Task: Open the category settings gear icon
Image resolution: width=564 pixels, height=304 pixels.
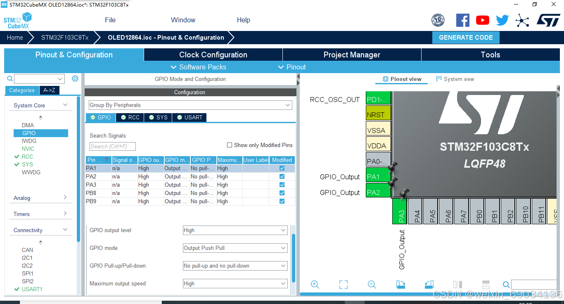Action: (x=75, y=78)
